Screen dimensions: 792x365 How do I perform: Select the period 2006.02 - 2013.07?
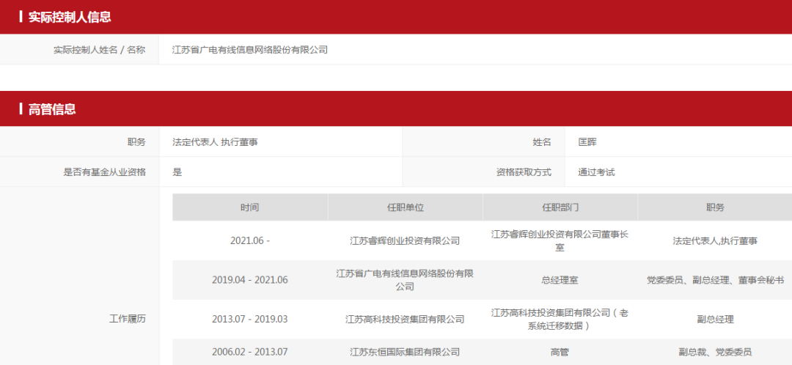tap(250, 352)
